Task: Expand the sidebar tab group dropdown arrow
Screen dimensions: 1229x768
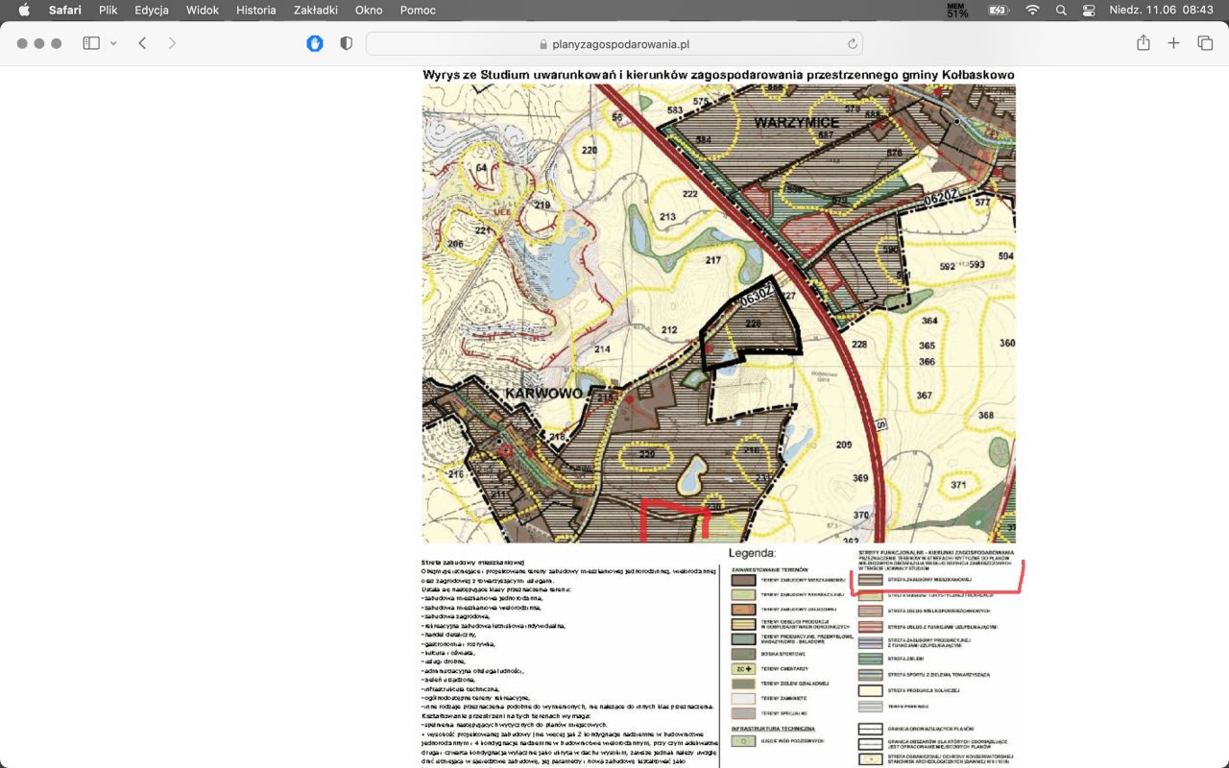Action: pyautogui.click(x=113, y=43)
